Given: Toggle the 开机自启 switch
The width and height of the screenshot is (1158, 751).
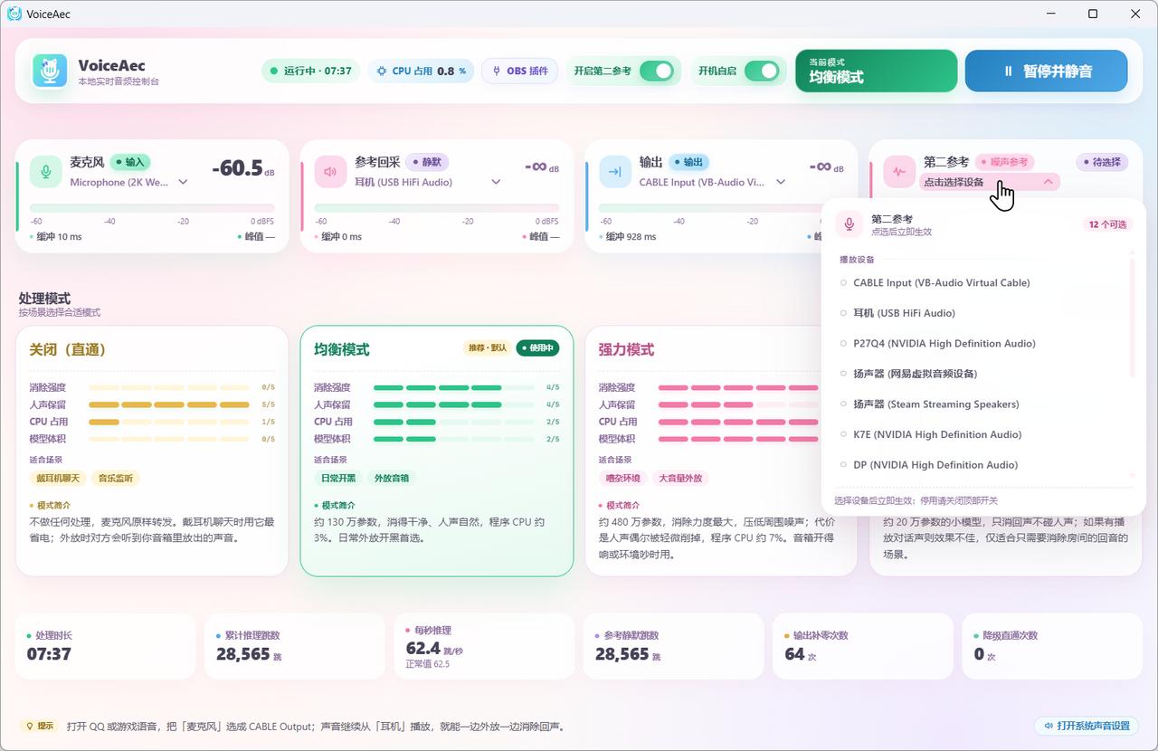Looking at the screenshot, I should tap(762, 71).
